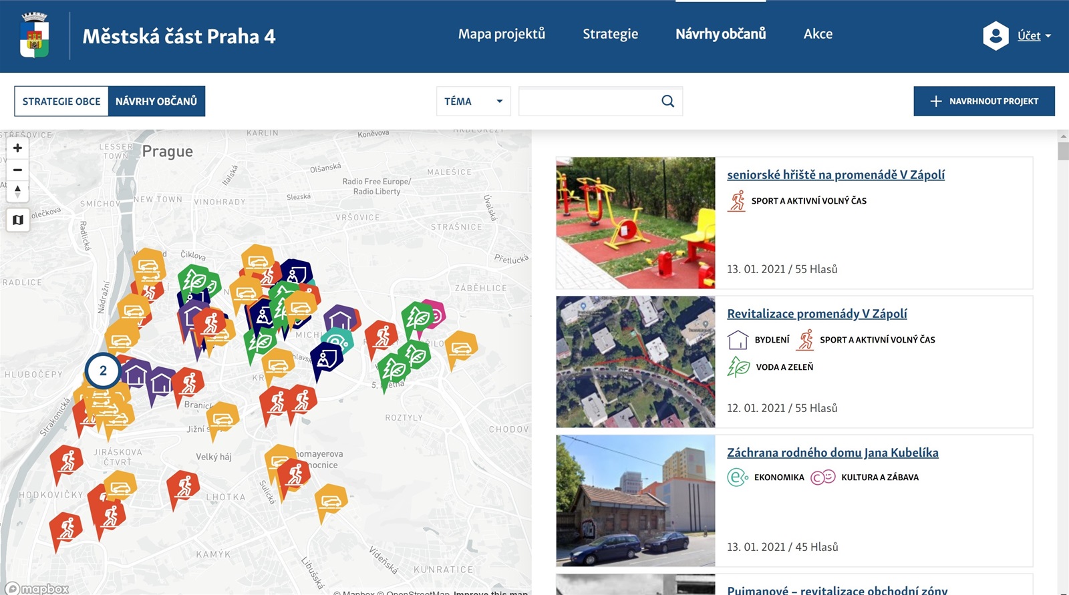The image size is (1069, 595).
Task: Open Mapa projektů in navigation
Action: [x=502, y=34]
